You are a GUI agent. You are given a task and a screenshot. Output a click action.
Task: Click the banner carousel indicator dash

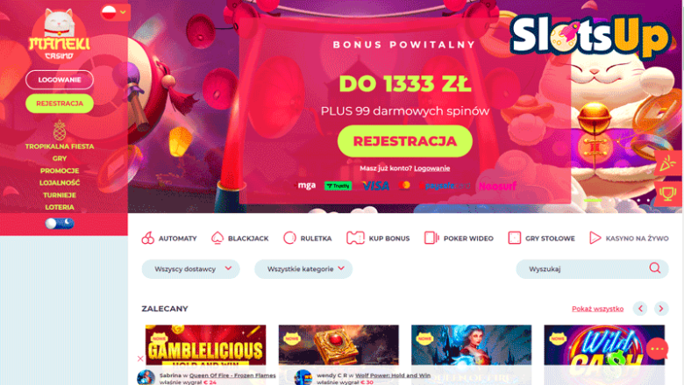pos(593,200)
